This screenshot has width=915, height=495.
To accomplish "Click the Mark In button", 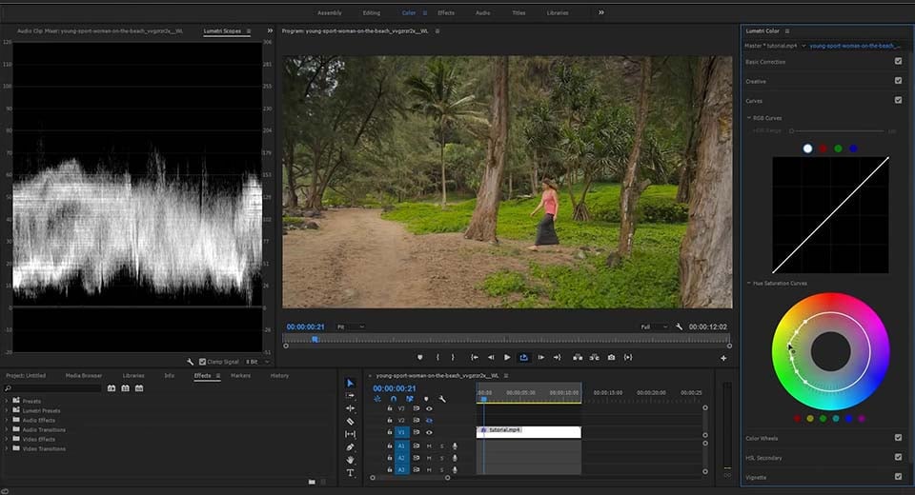I will pos(437,357).
